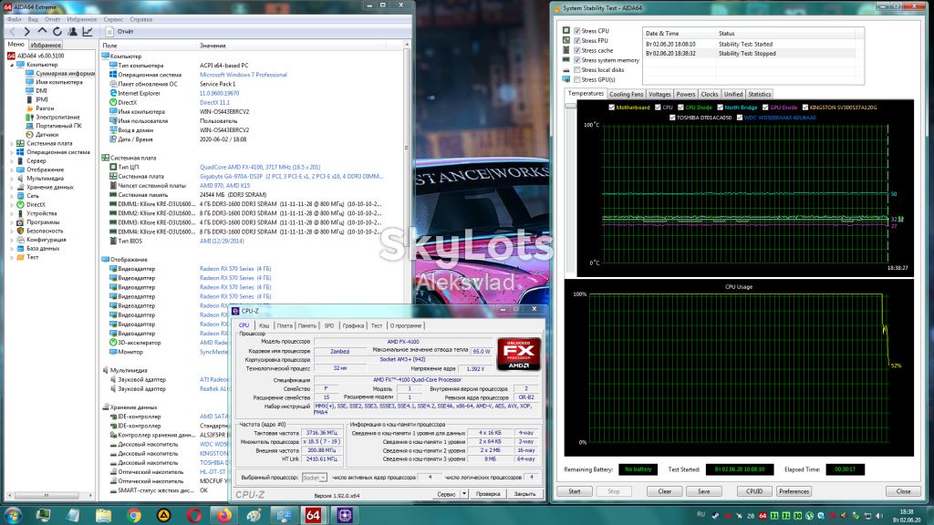Open the Разгон overclock entry
934x525 pixels.
click(x=45, y=108)
